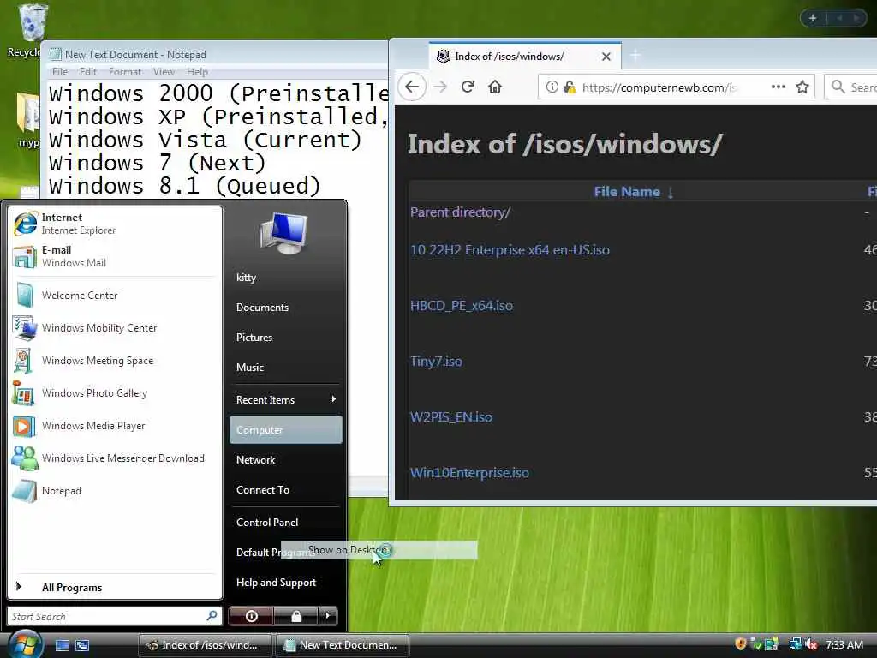
Task: Open Notepad File menu
Action: 60,72
